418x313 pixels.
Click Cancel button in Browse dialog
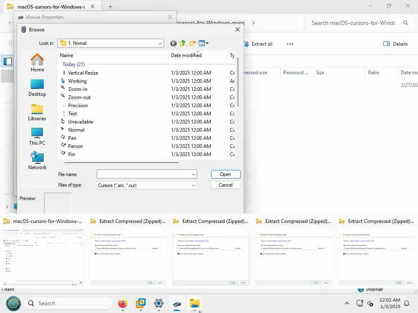[x=225, y=185]
